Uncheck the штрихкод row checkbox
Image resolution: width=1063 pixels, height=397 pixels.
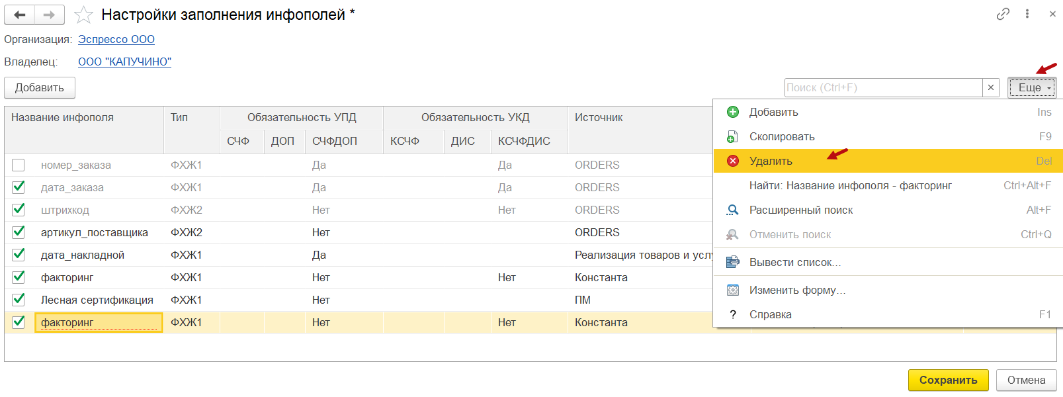[19, 210]
